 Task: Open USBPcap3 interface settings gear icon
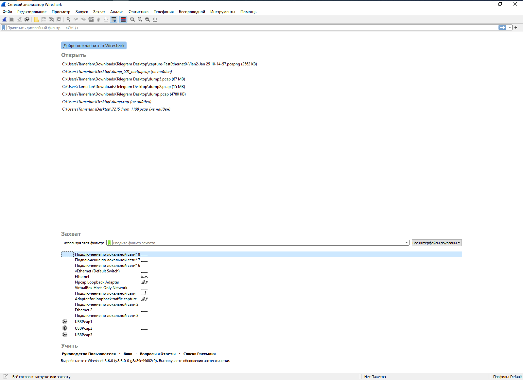tap(65, 335)
